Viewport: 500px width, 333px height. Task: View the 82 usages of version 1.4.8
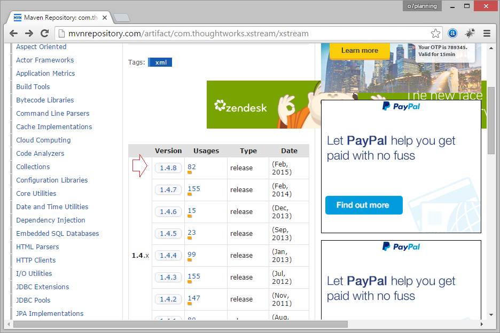pos(192,167)
